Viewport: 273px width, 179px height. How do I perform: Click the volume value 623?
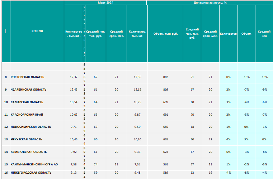coord(165,152)
